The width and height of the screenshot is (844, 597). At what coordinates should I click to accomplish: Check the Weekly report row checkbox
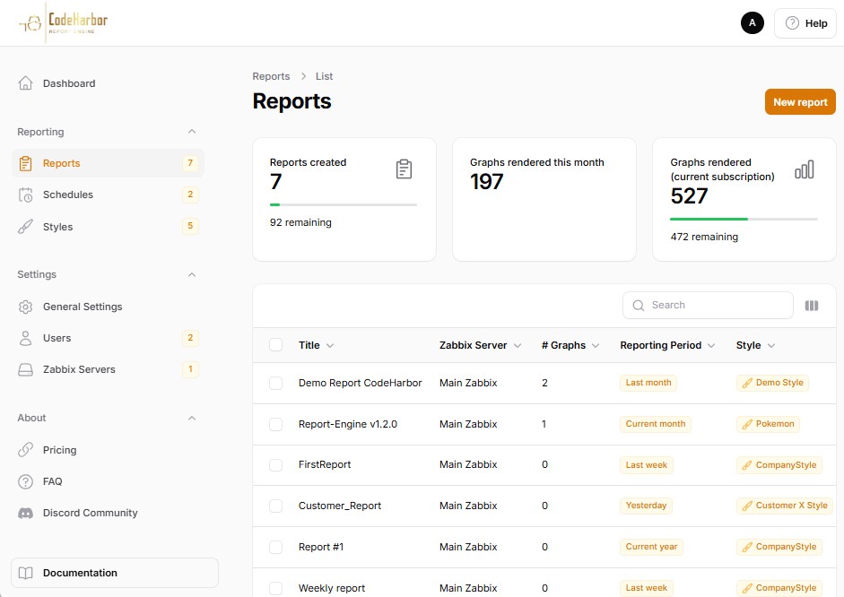coord(275,588)
